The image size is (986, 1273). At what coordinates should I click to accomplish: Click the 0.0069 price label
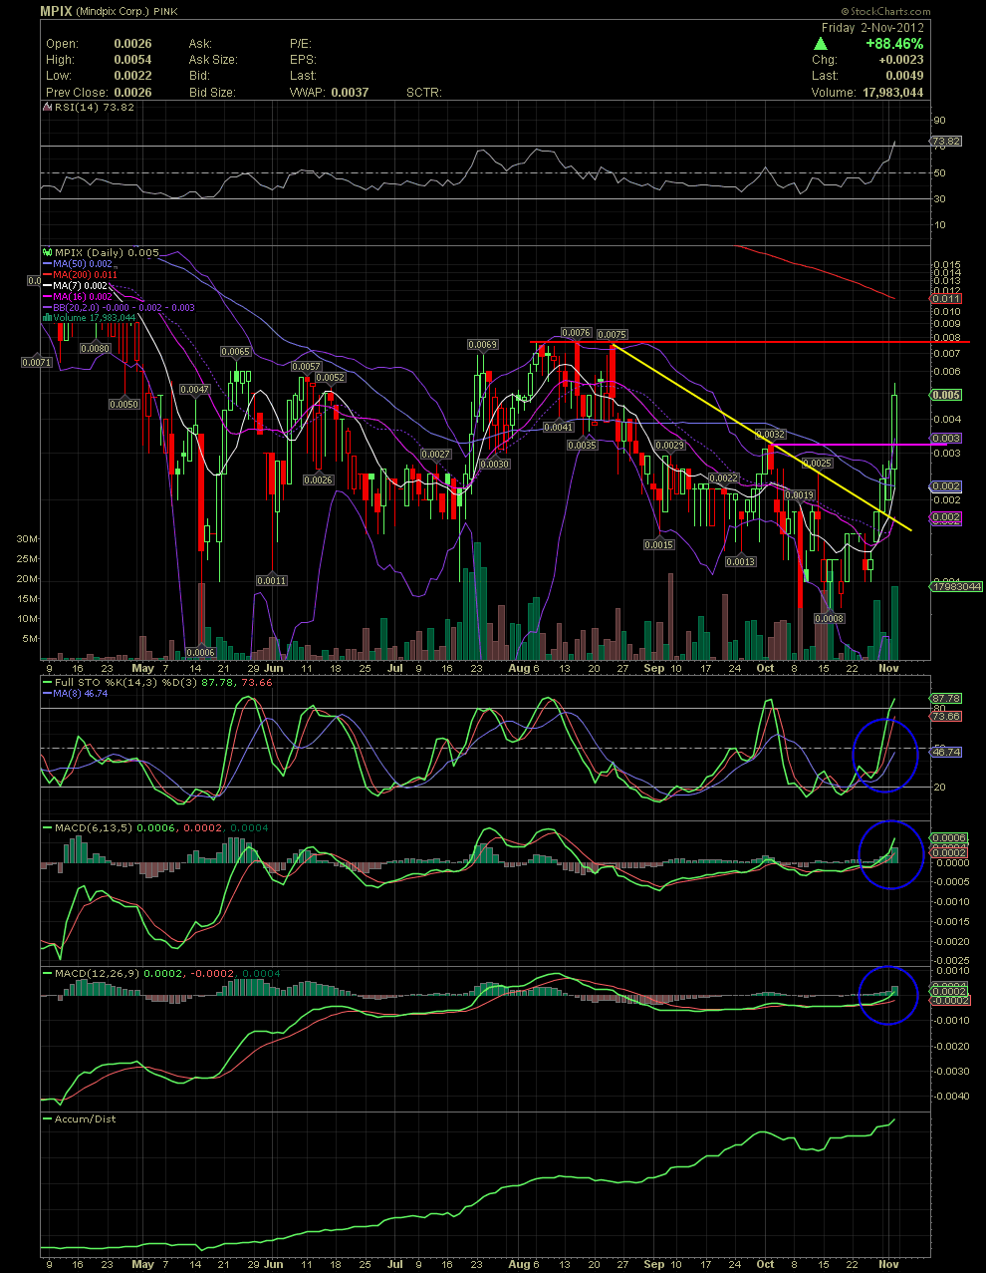click(482, 345)
